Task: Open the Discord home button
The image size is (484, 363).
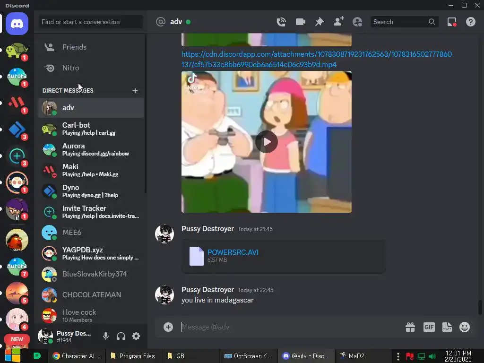Action: [17, 24]
